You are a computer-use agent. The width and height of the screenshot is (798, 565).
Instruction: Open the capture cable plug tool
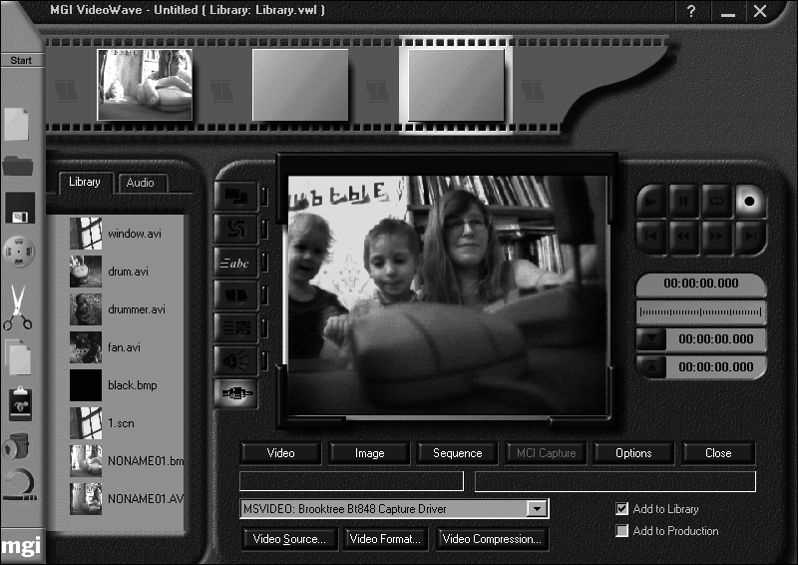pos(235,393)
